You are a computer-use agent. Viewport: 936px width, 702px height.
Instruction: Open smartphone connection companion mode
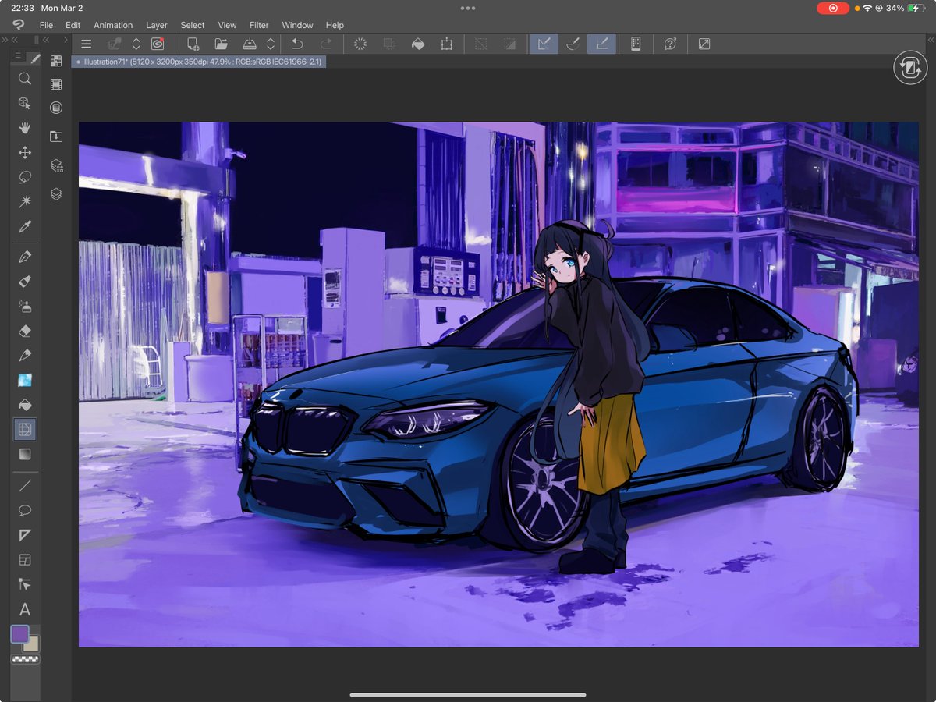[x=636, y=44]
